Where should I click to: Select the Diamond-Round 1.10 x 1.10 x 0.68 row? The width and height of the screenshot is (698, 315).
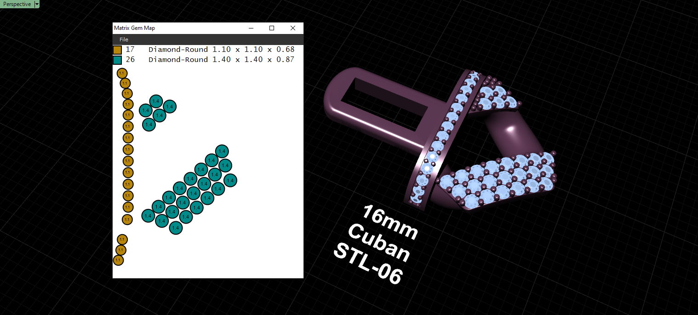[x=208, y=50]
